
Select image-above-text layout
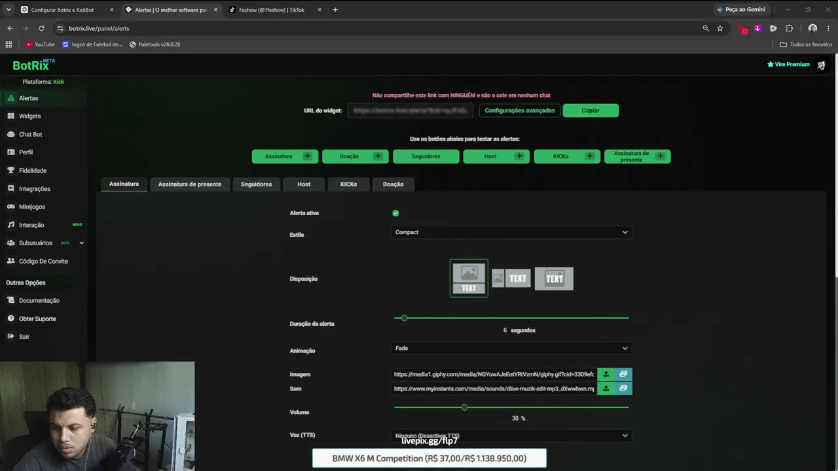coord(469,278)
